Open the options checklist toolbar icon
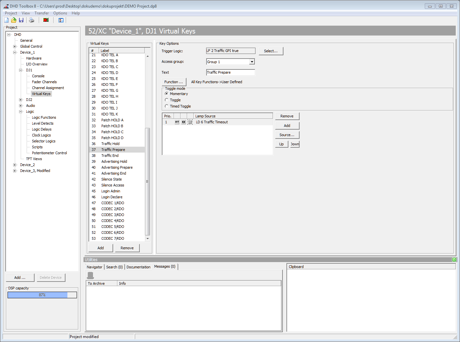The width and height of the screenshot is (460, 342). coord(61,20)
